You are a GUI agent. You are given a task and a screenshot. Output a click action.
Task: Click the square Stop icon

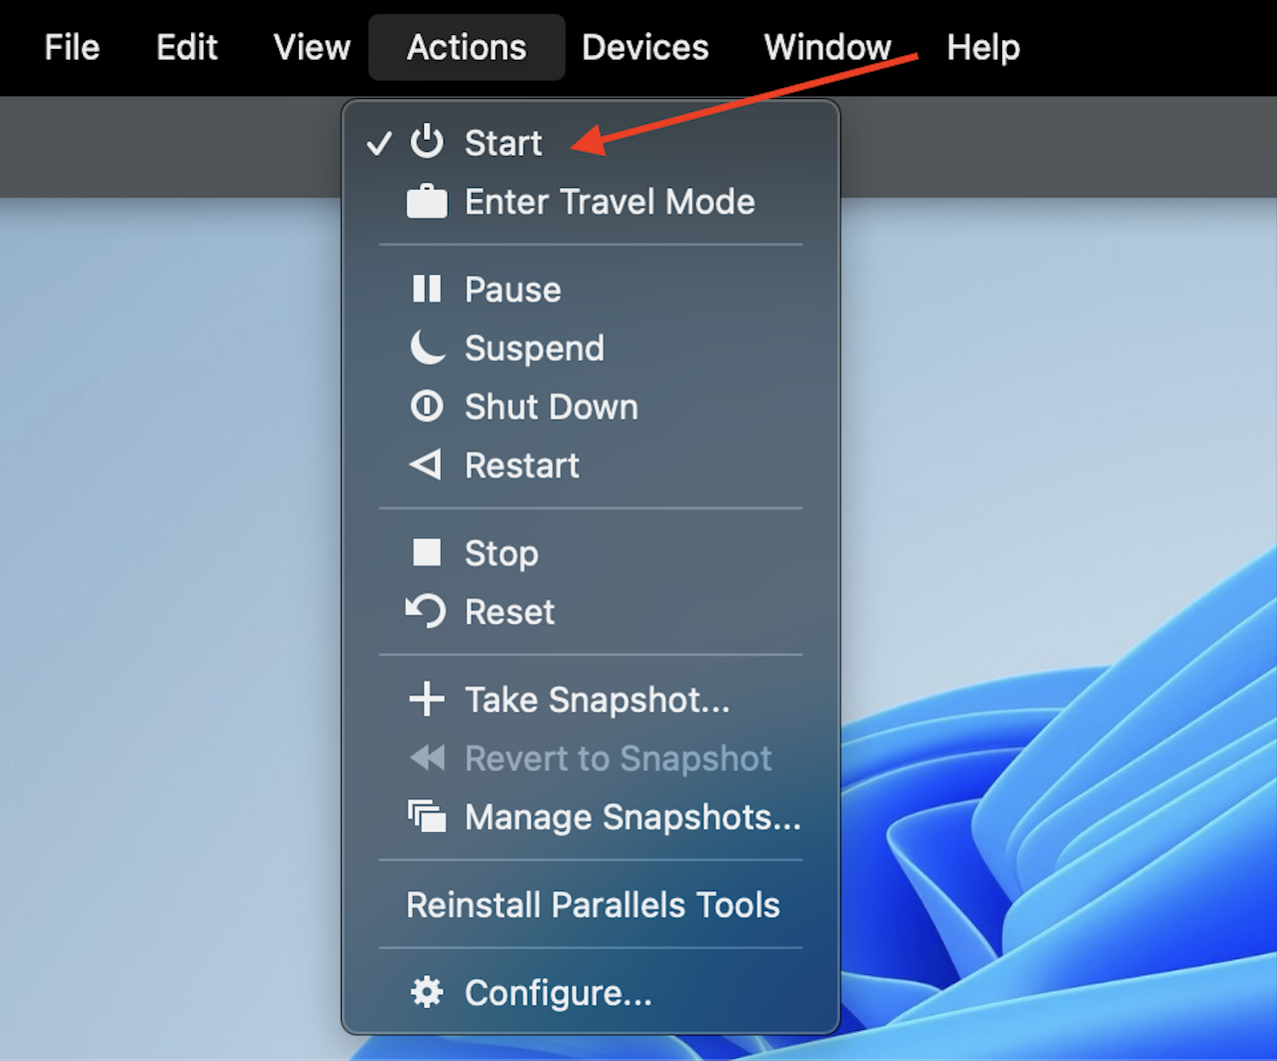(x=427, y=552)
